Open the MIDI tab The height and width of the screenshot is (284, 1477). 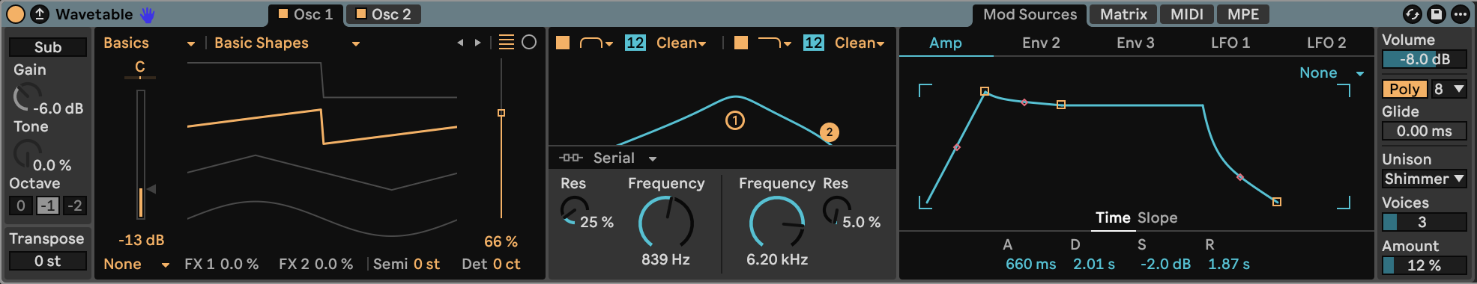tap(1187, 14)
